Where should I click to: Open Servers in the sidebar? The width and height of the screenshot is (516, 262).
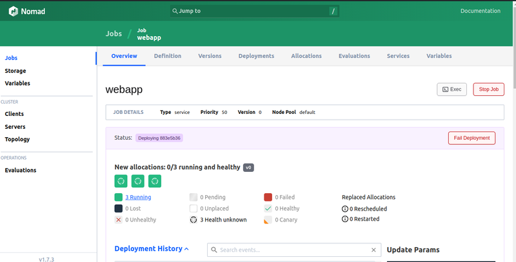[15, 127]
